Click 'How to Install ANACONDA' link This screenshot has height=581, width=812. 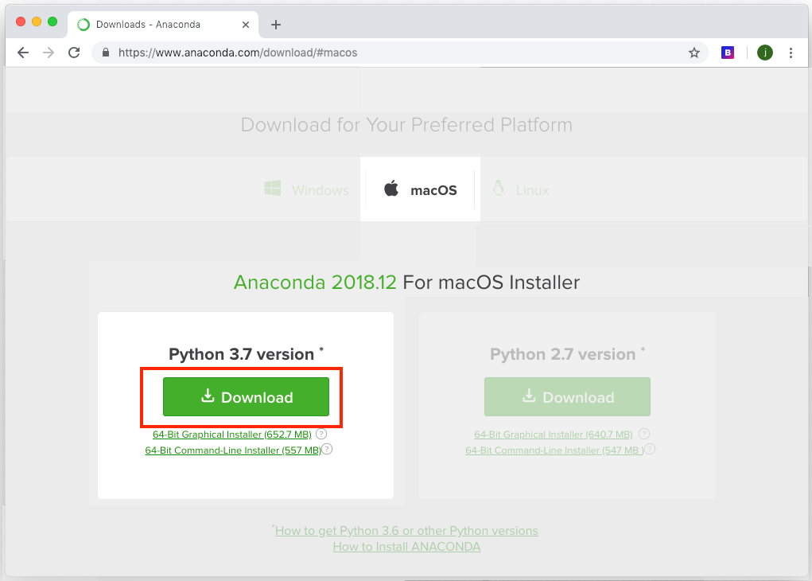click(406, 547)
